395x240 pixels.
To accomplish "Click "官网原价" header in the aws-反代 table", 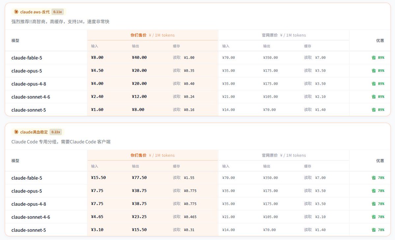I will tap(270, 35).
